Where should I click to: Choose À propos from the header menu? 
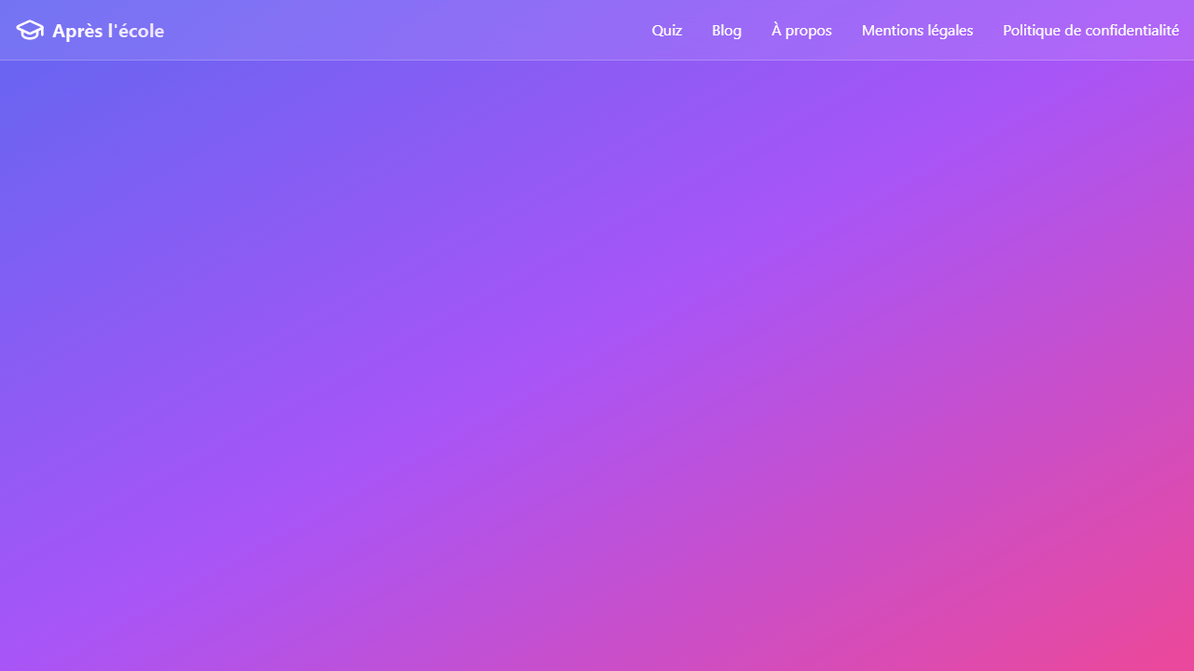pos(801,30)
